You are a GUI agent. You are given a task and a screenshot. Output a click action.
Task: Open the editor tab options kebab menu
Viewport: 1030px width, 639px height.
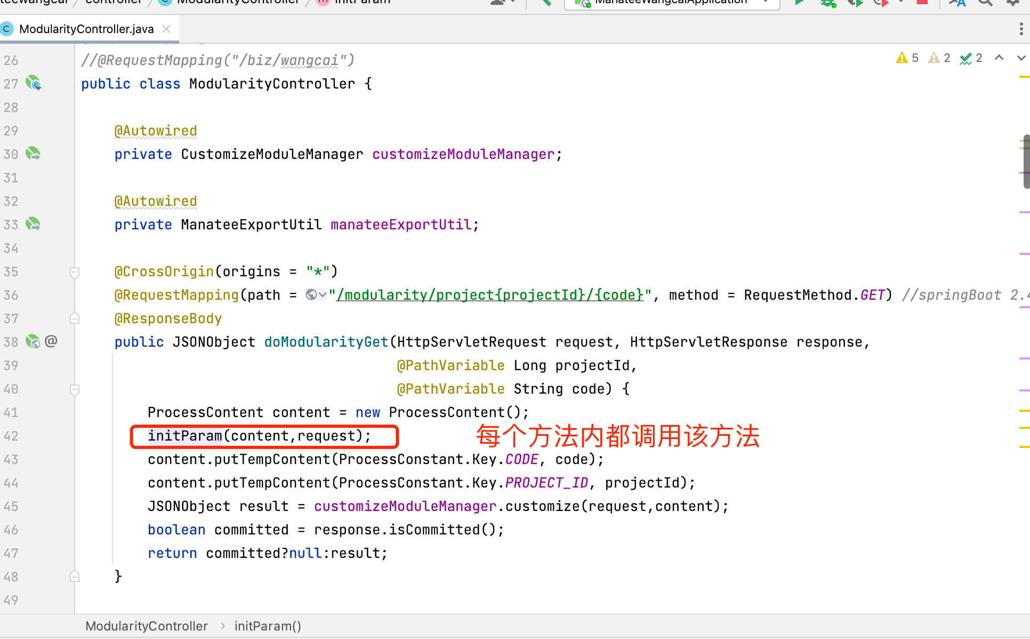(1021, 29)
